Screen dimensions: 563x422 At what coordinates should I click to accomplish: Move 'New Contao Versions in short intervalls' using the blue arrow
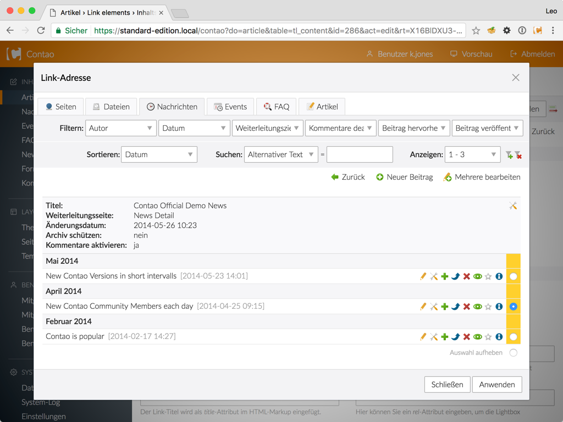(x=456, y=276)
